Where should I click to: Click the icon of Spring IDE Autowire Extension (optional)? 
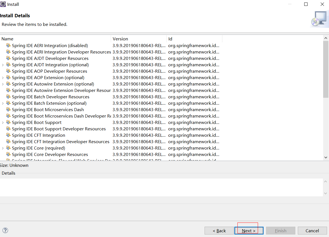point(8,84)
